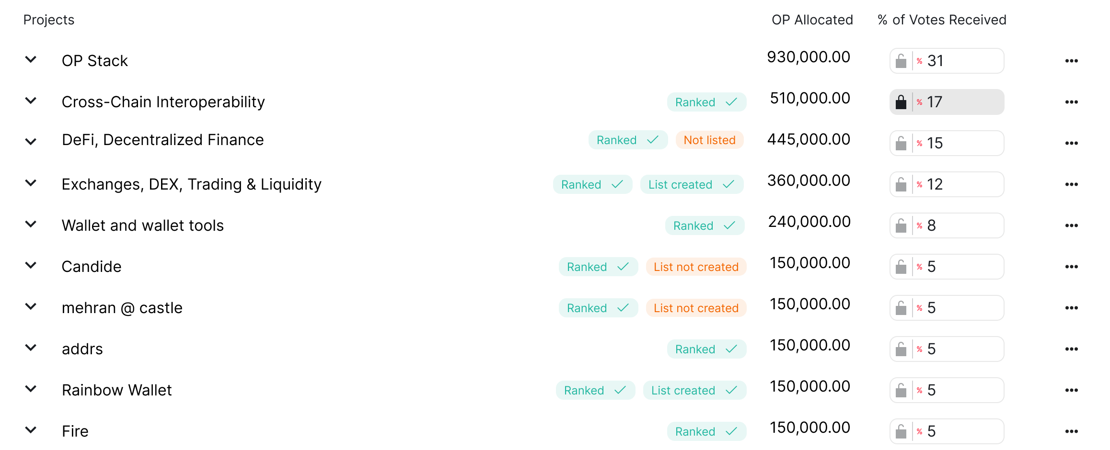Viewport: 1110px width, 450px height.
Task: Click the lock icon on the Exchanges row
Action: (x=901, y=184)
